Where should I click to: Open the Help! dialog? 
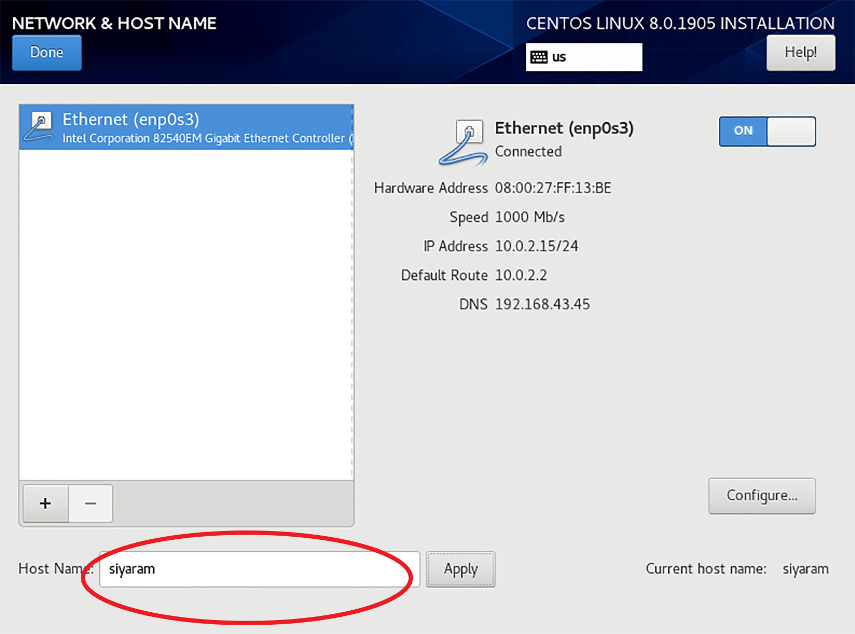coord(800,52)
